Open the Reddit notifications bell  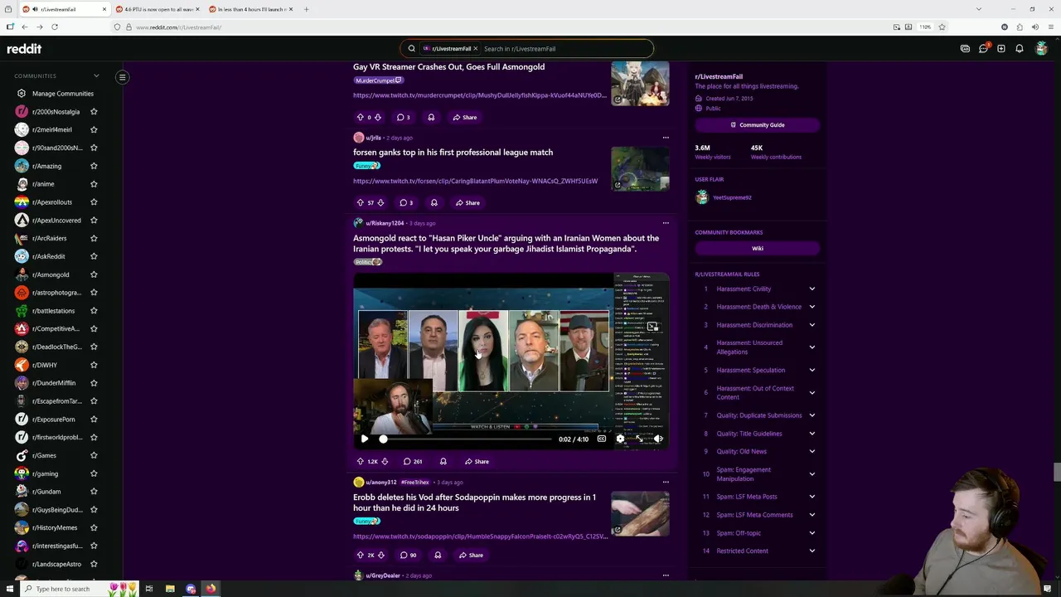[x=1020, y=48]
